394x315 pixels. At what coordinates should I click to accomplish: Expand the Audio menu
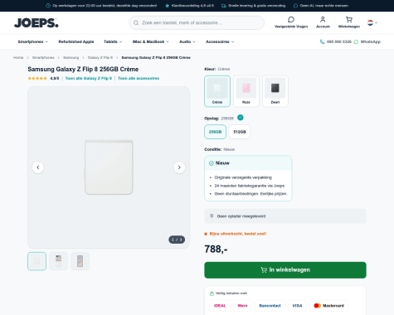[x=187, y=41]
